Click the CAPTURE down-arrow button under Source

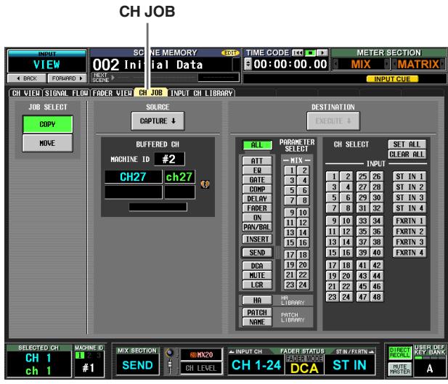click(158, 121)
